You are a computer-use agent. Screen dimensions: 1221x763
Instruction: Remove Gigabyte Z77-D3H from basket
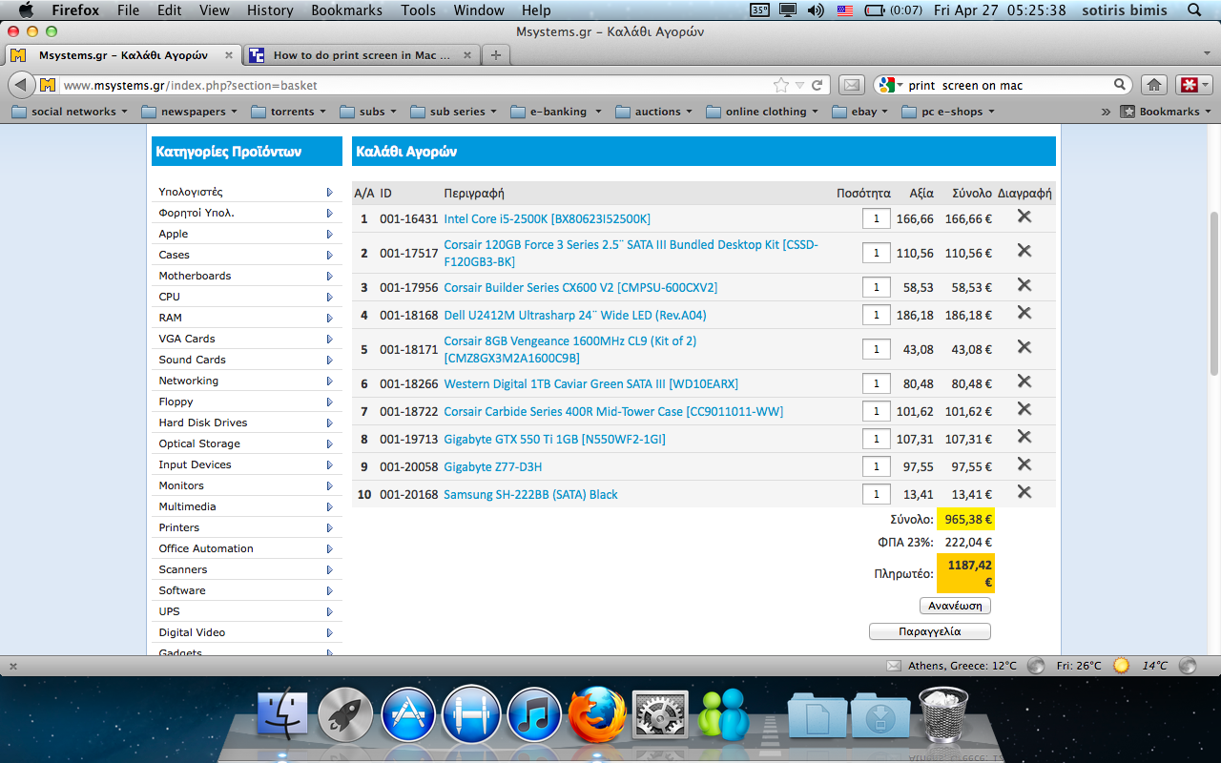[x=1024, y=464]
